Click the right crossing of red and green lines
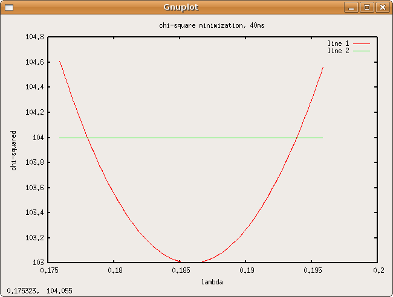 (297, 138)
